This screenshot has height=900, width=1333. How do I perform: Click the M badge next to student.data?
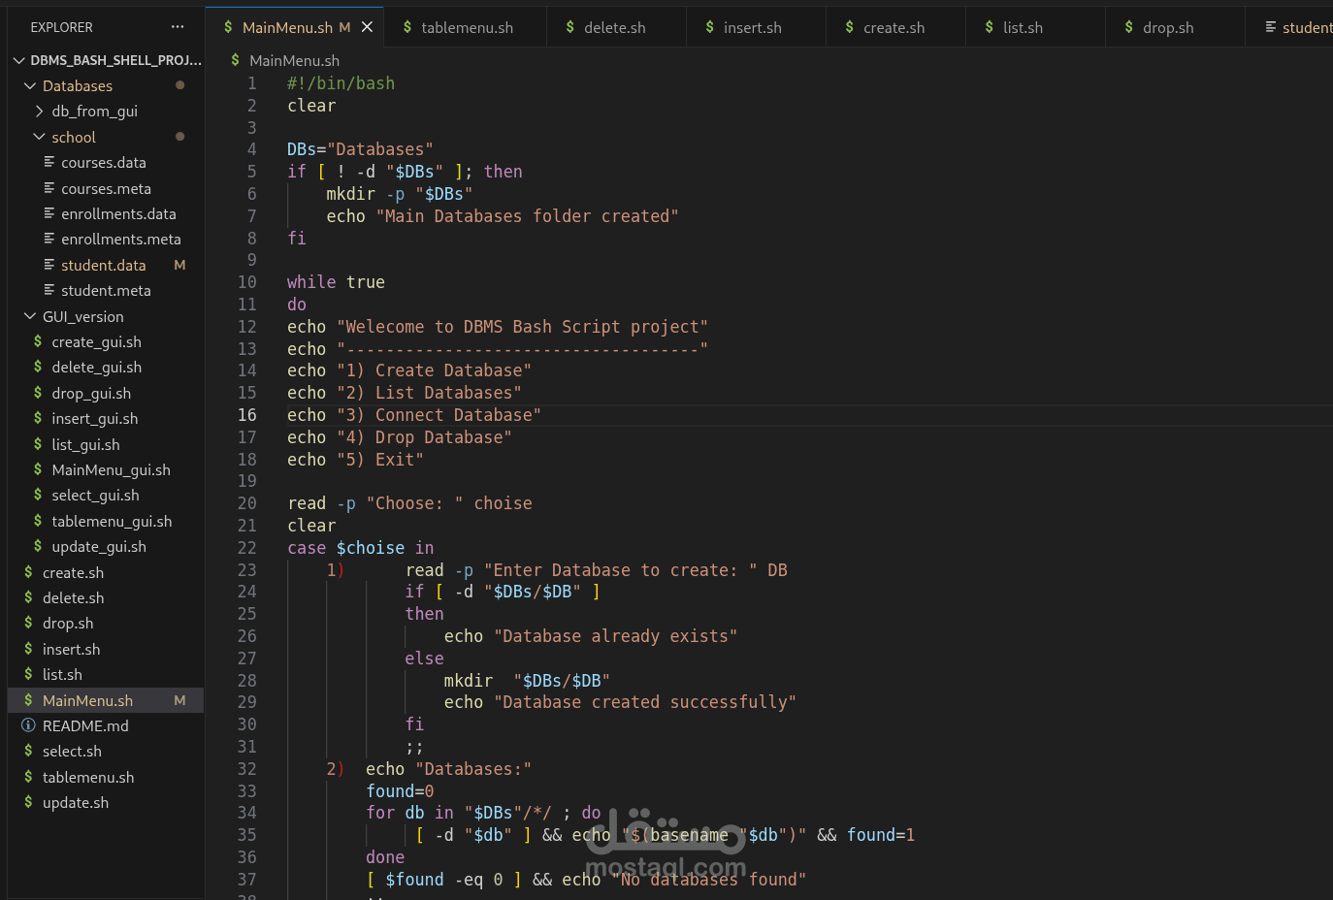pos(179,265)
